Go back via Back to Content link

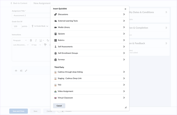tap(19, 3)
